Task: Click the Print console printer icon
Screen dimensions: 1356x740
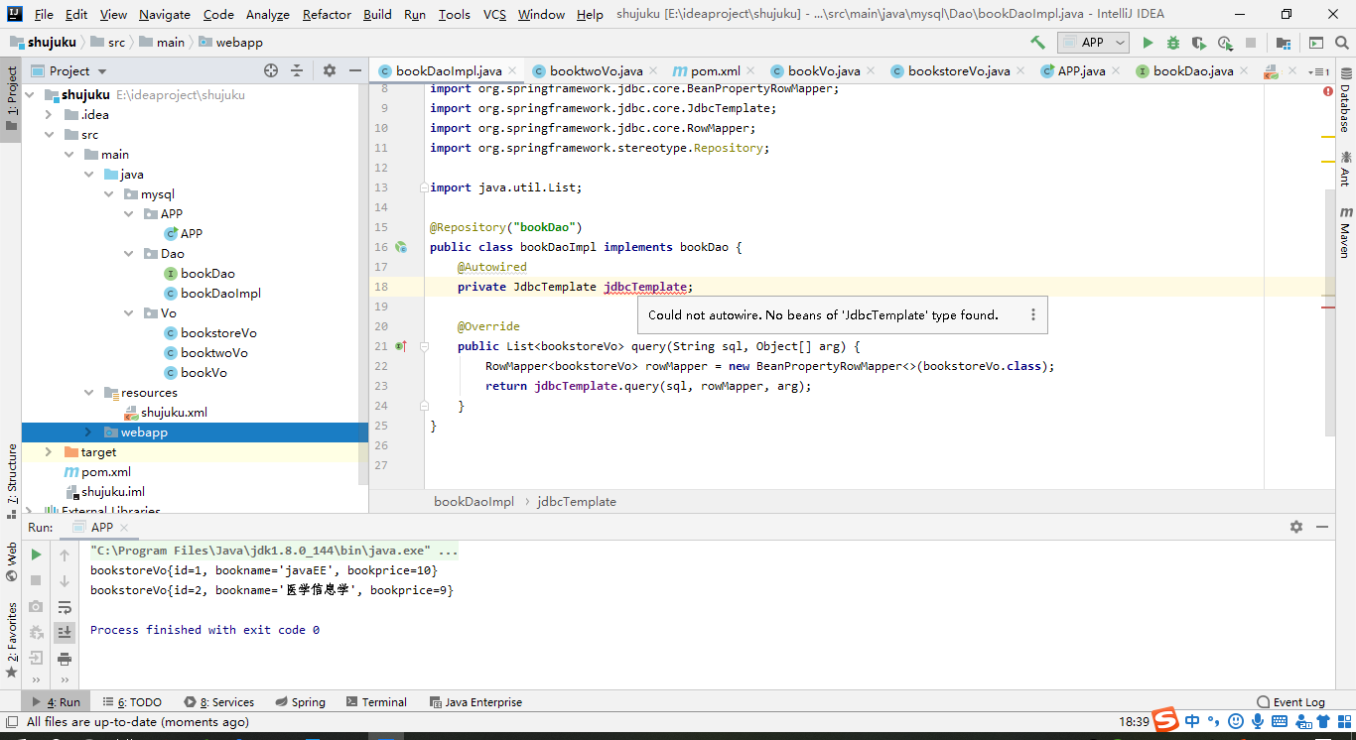Action: click(x=65, y=658)
